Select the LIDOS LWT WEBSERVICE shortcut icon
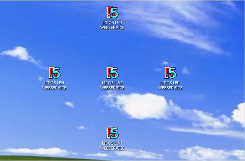 [x=113, y=133]
